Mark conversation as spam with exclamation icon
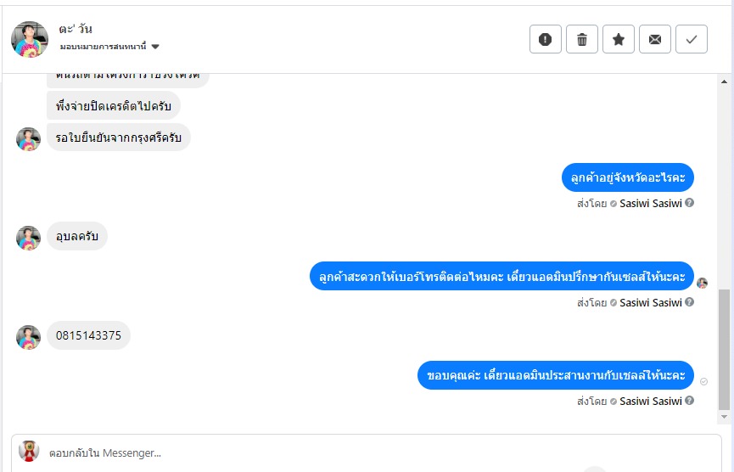 [546, 39]
